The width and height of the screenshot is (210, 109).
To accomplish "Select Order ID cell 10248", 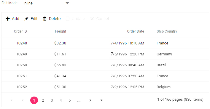I will (x=22, y=43).
